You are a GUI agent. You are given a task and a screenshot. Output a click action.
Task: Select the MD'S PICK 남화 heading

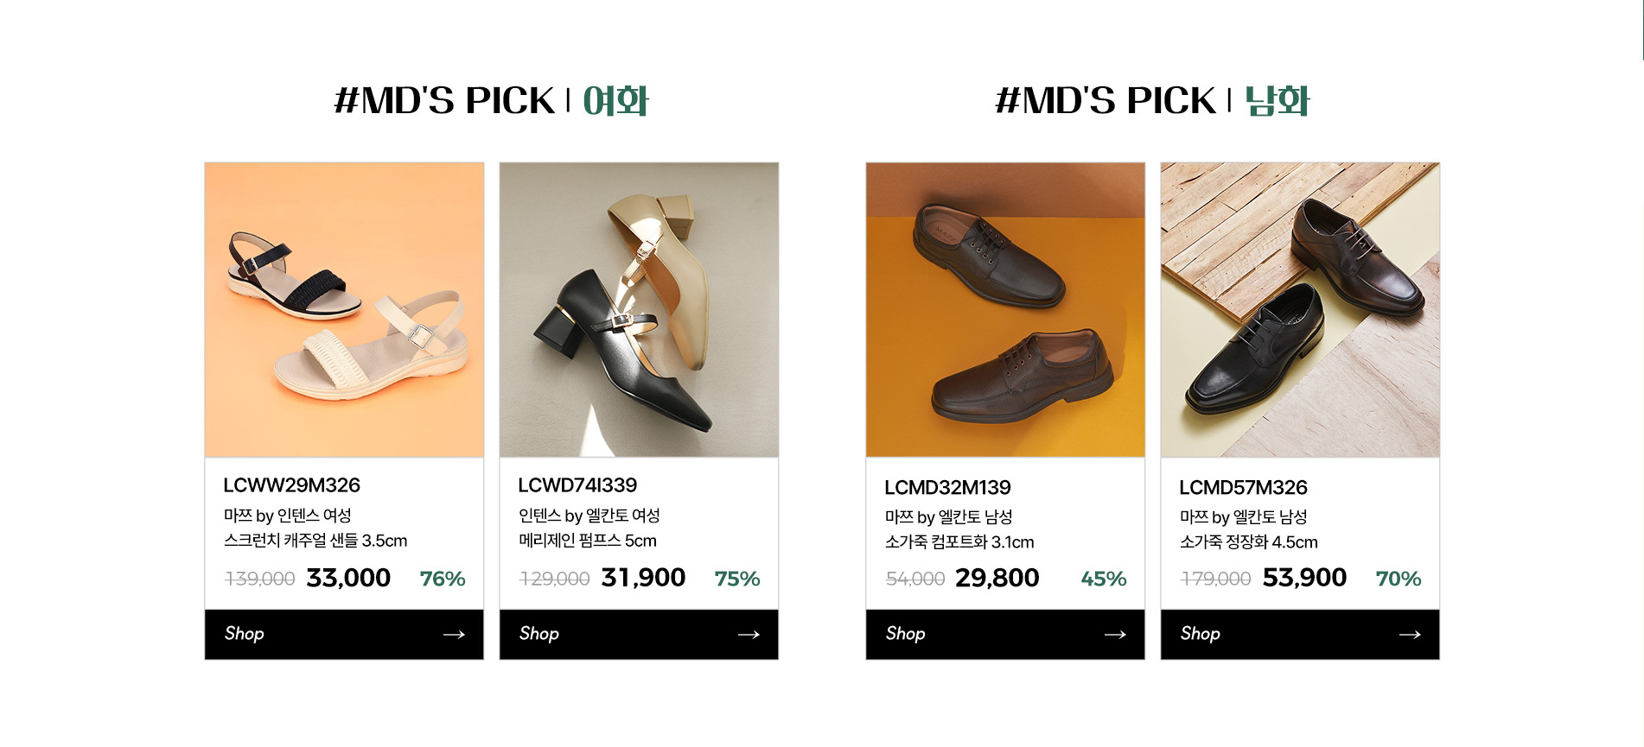tap(1152, 101)
